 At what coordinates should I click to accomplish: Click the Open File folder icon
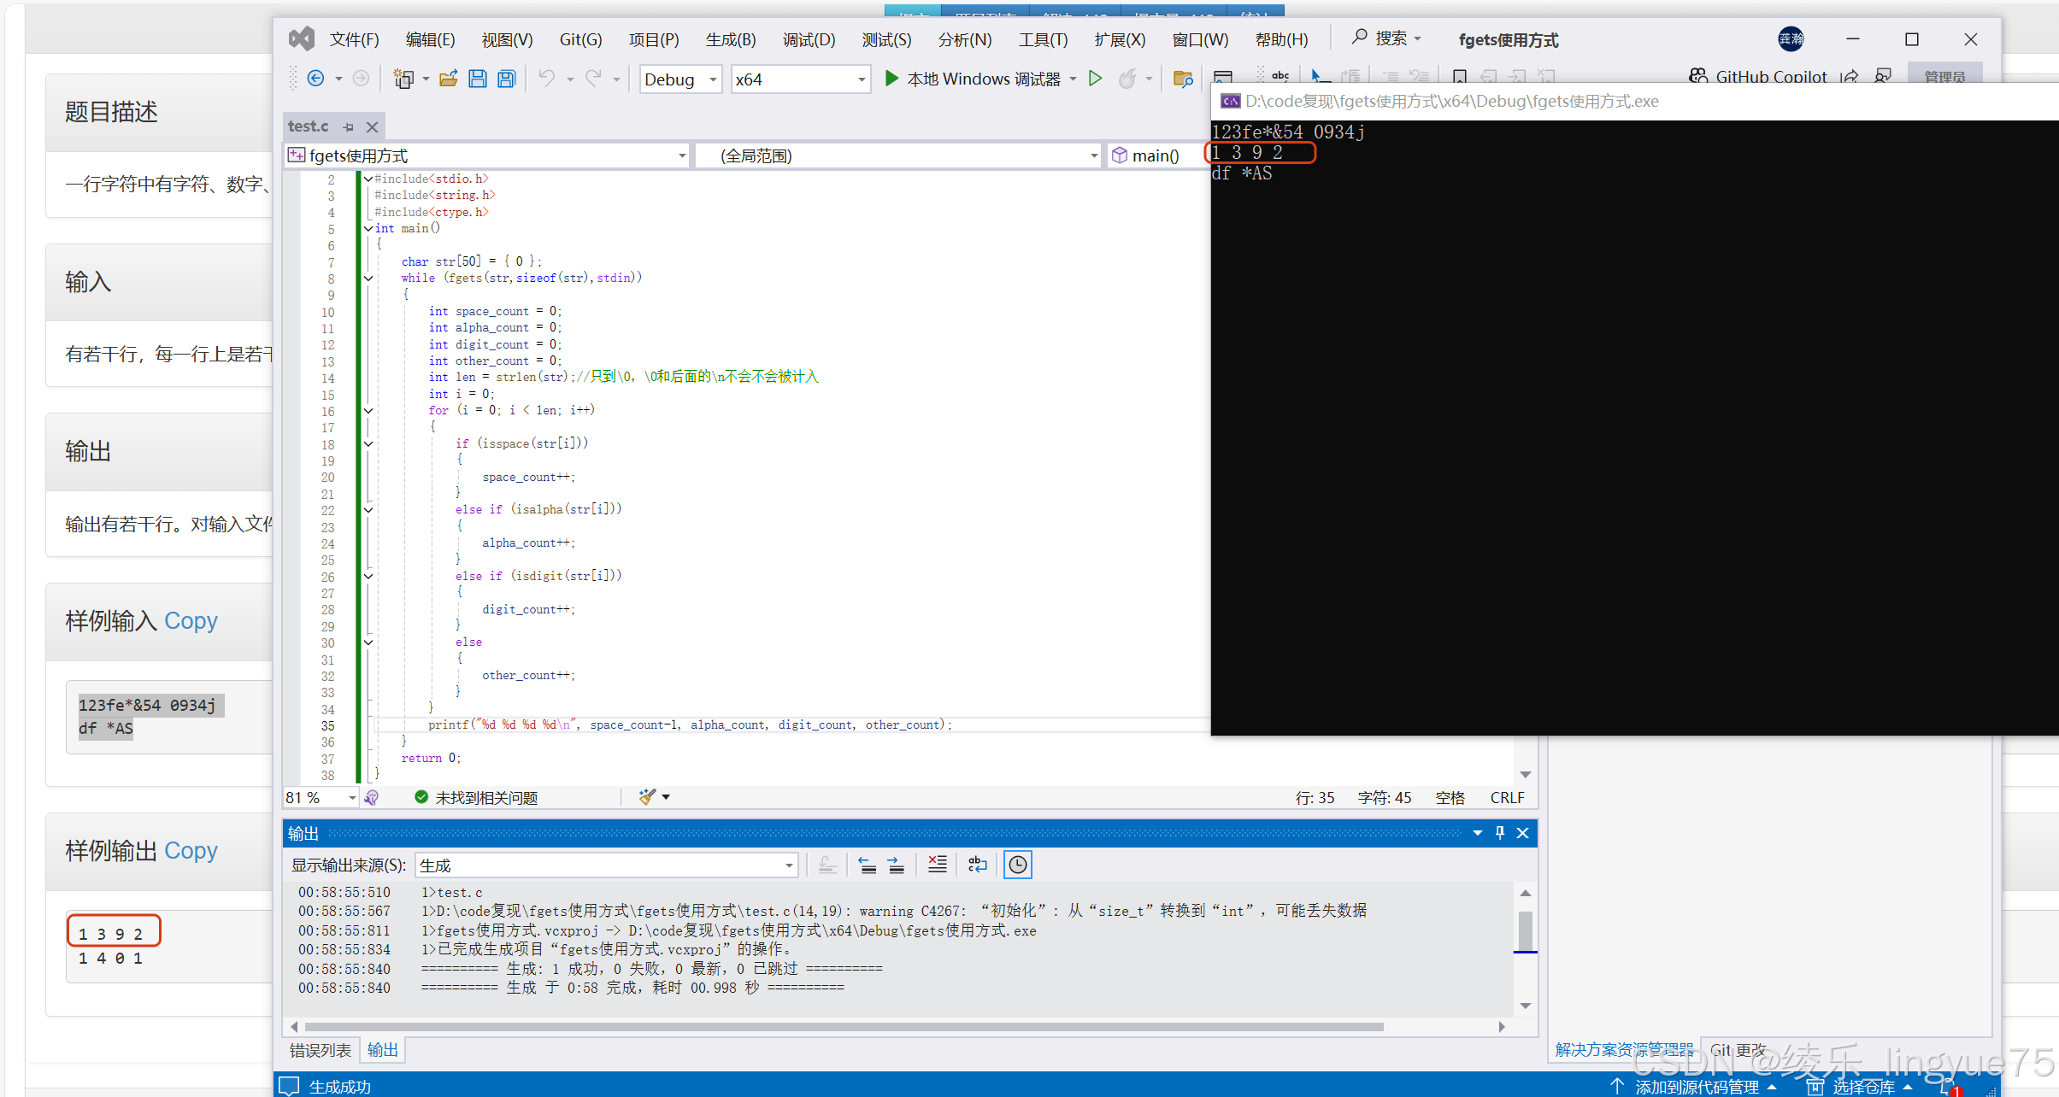(448, 79)
